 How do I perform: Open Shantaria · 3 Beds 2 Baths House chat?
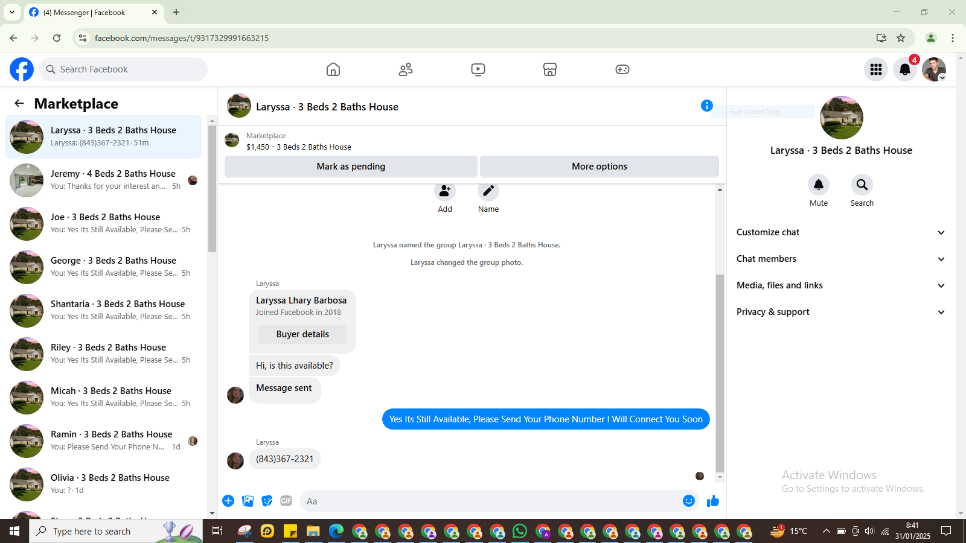104,311
